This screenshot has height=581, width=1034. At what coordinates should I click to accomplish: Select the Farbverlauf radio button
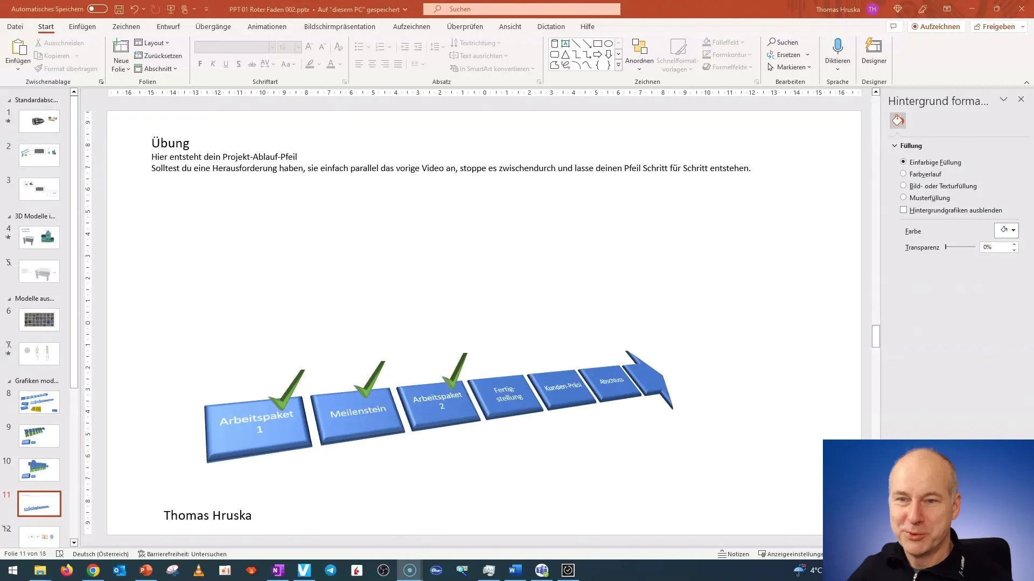click(x=903, y=173)
